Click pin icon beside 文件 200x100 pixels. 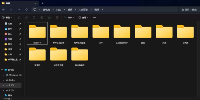(x=20, y=54)
